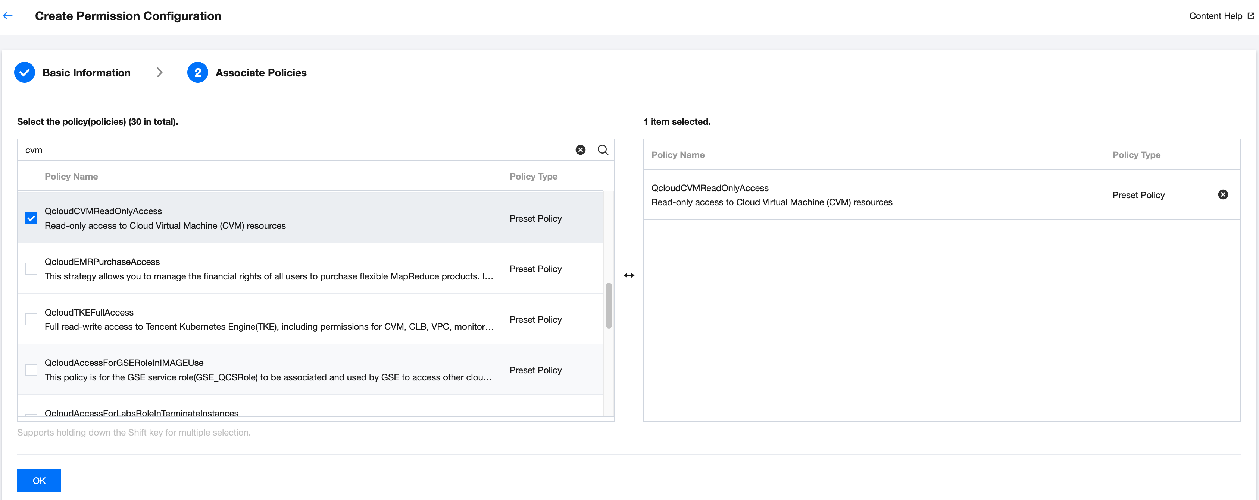The image size is (1259, 500).
Task: Remove QcloudCVMReadOnlyAccess from selected list
Action: (x=1222, y=194)
